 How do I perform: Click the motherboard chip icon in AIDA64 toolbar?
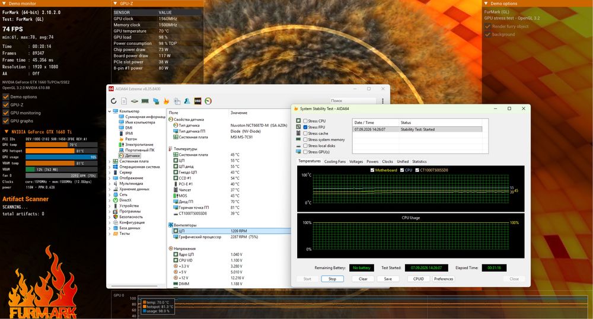[x=134, y=101]
